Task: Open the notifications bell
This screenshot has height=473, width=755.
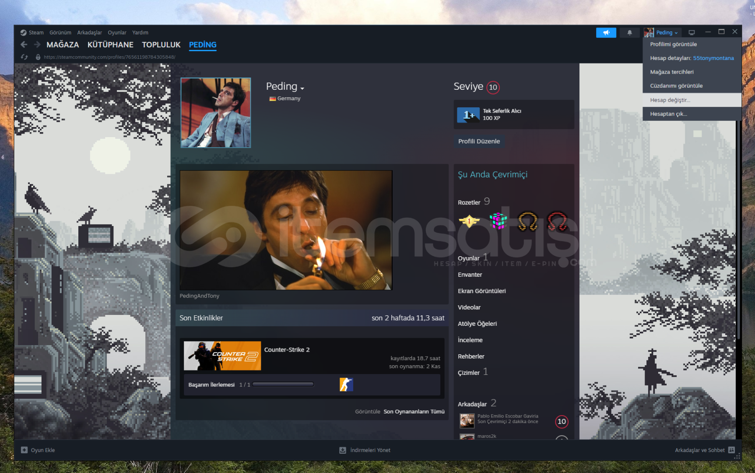Action: point(629,33)
